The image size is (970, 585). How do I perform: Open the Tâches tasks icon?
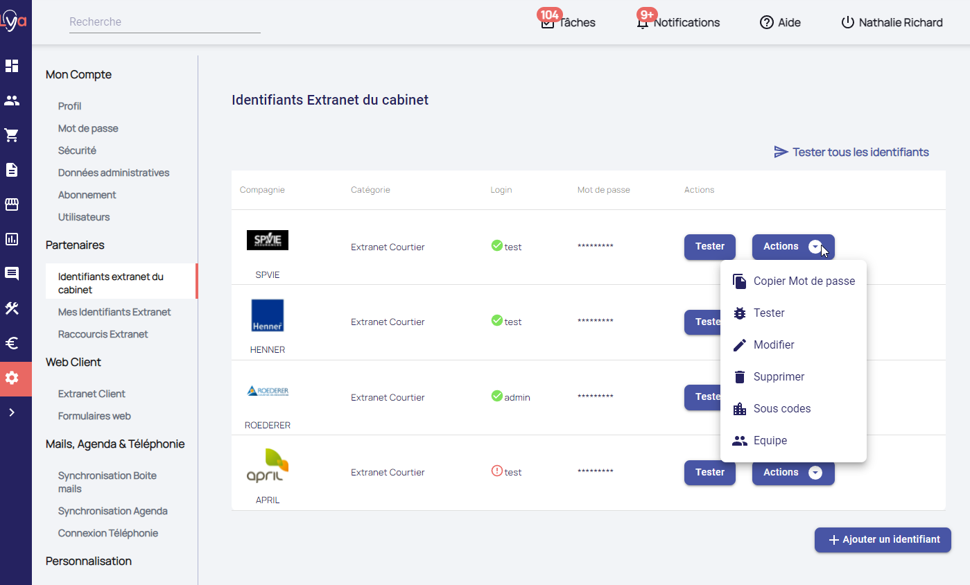pyautogui.click(x=548, y=23)
